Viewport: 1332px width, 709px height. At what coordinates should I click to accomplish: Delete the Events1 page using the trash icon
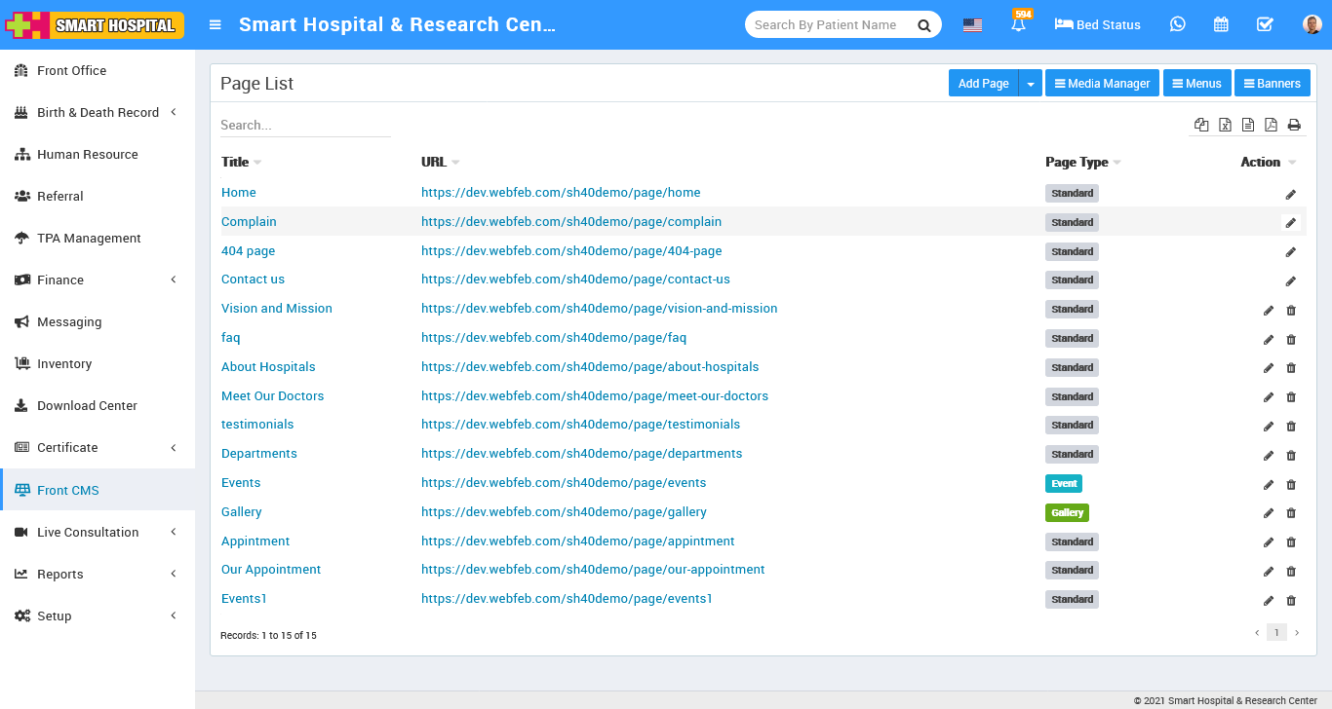[x=1291, y=601]
